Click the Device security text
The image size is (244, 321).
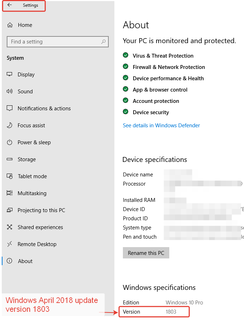[x=151, y=112]
